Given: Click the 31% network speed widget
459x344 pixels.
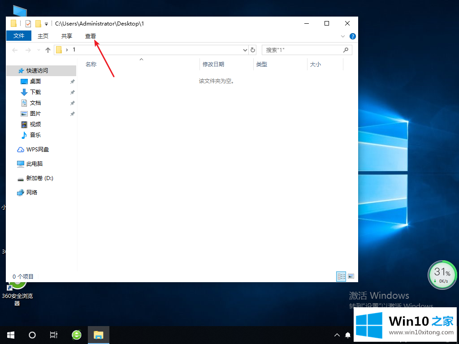Looking at the screenshot, I should pos(442,275).
